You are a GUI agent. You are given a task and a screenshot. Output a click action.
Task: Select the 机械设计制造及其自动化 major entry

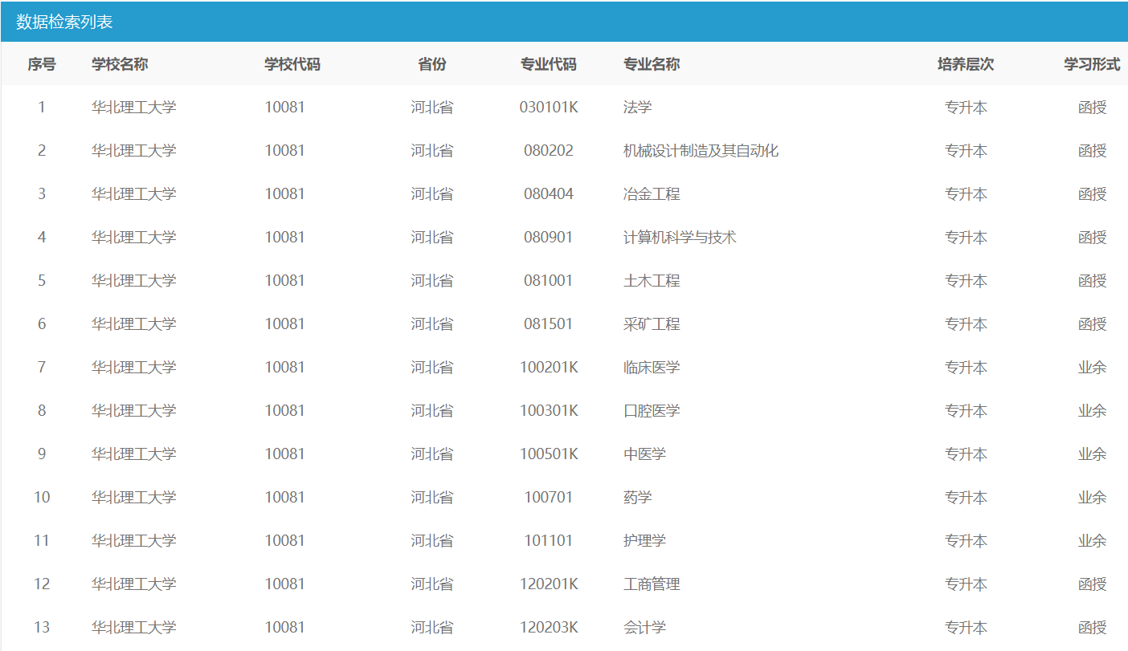tap(701, 151)
